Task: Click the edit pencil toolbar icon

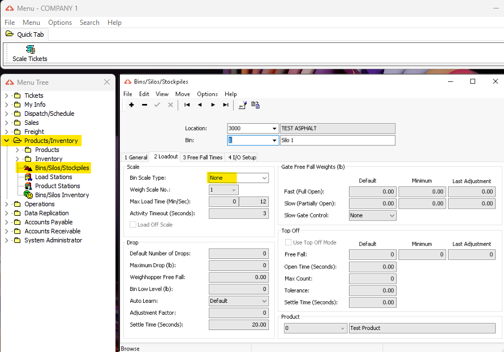Action: pos(242,105)
